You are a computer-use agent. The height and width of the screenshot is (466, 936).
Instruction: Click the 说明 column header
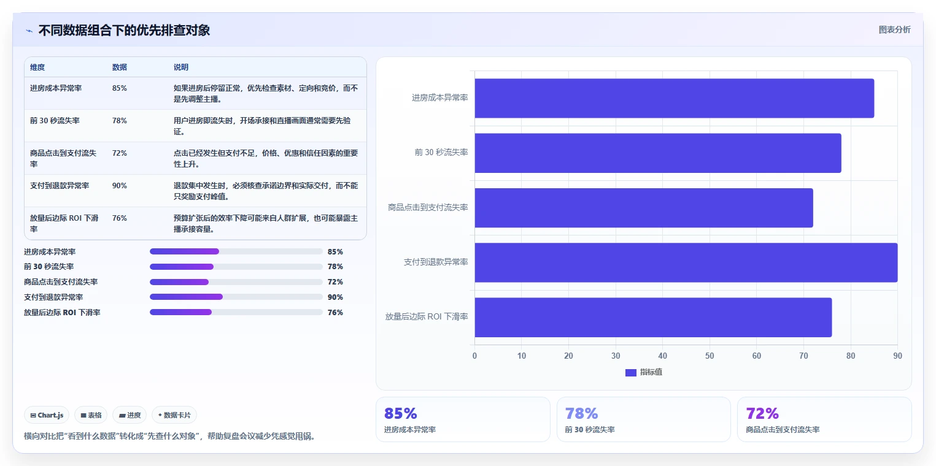pos(181,67)
